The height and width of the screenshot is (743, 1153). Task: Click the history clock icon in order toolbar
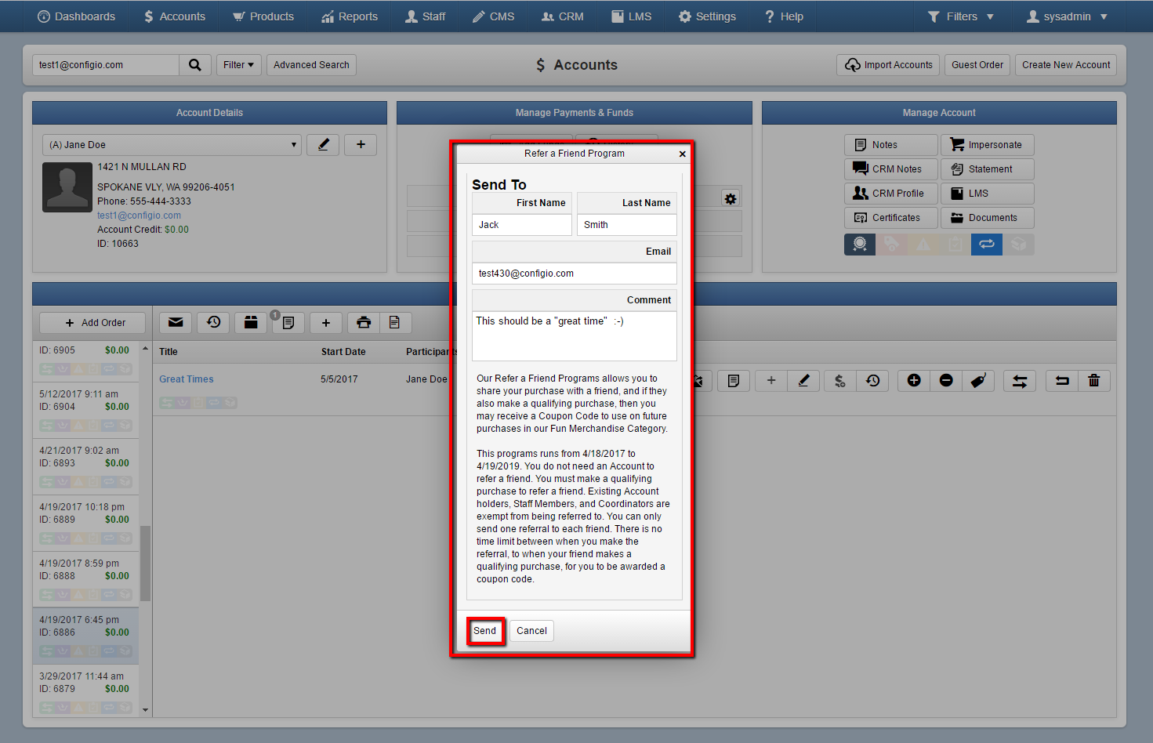pos(213,322)
